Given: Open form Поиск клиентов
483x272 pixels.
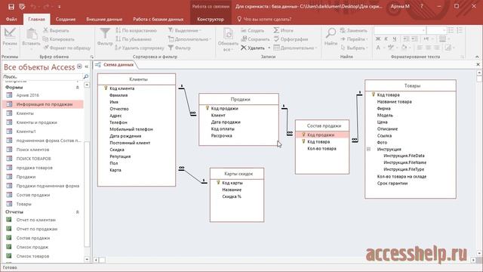Looking at the screenshot, I should coord(32,150).
